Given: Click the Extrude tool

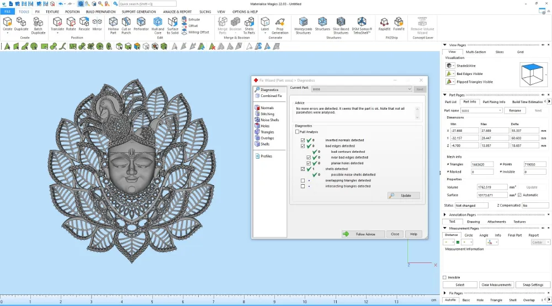Looking at the screenshot, I should [191, 20].
